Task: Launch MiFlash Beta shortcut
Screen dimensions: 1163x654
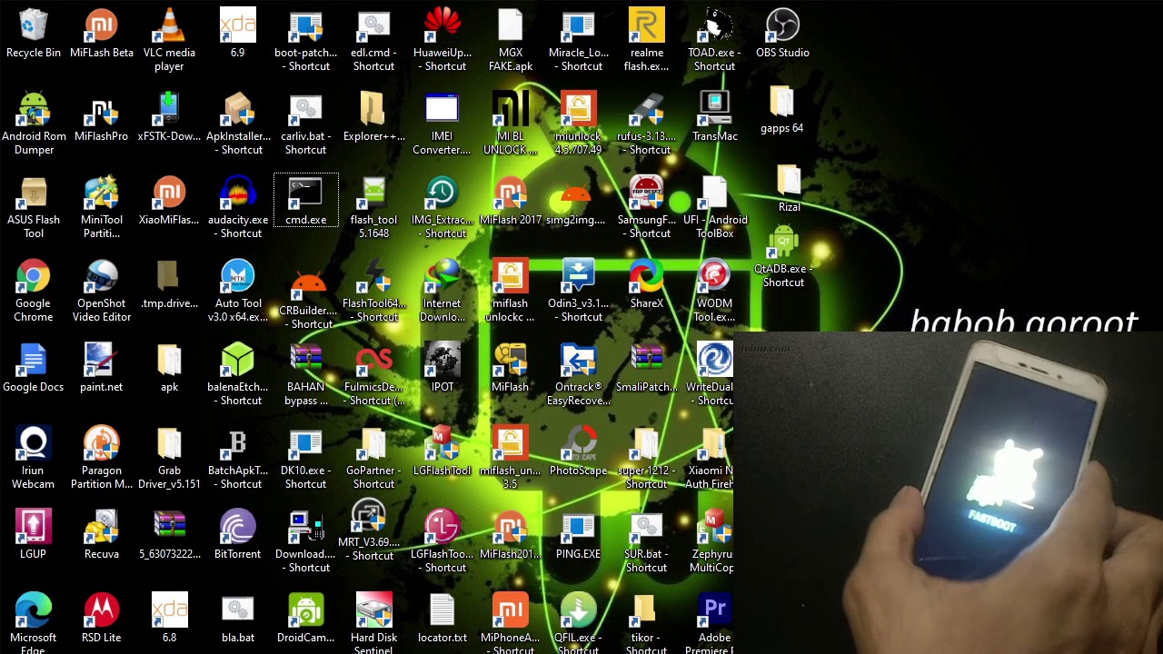Action: pyautogui.click(x=101, y=26)
